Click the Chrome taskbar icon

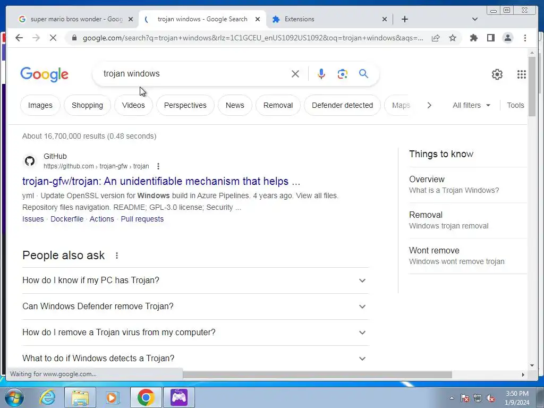(x=146, y=397)
